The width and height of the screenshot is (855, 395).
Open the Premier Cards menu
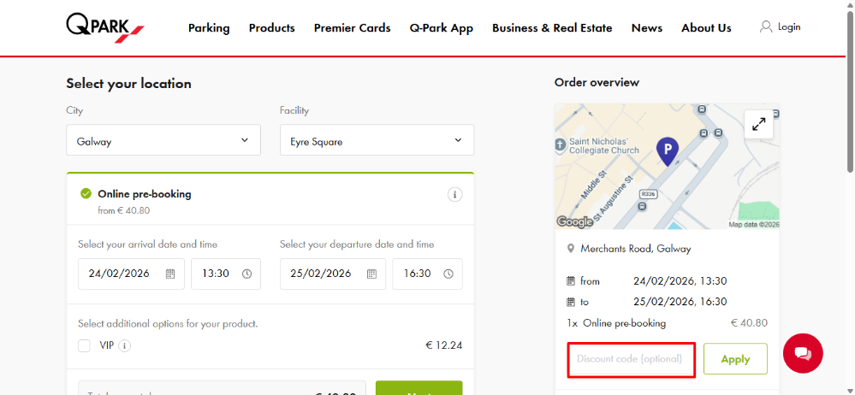[353, 27]
